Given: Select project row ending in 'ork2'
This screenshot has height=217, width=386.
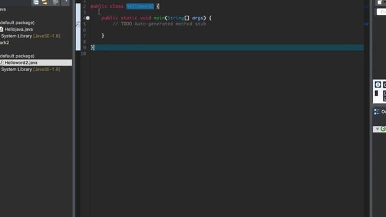Looking at the screenshot, I should 4,43.
